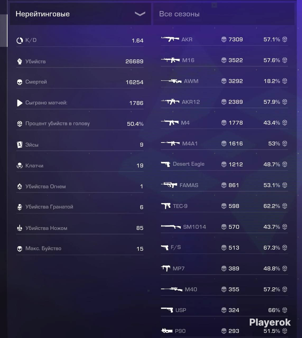Select the AWM sniper rifle icon
The width and height of the screenshot is (302, 338).
tap(171, 81)
